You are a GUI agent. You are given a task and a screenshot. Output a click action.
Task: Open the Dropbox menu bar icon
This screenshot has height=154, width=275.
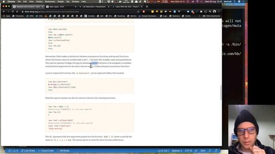coord(109,2)
